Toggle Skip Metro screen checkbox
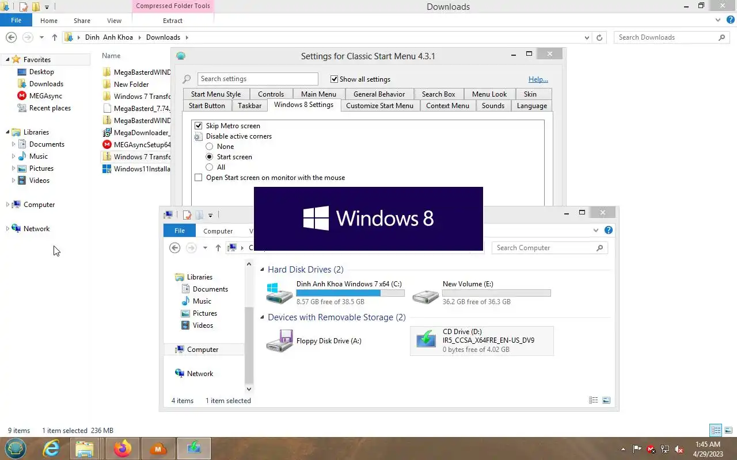Image resolution: width=737 pixels, height=460 pixels. click(199, 125)
